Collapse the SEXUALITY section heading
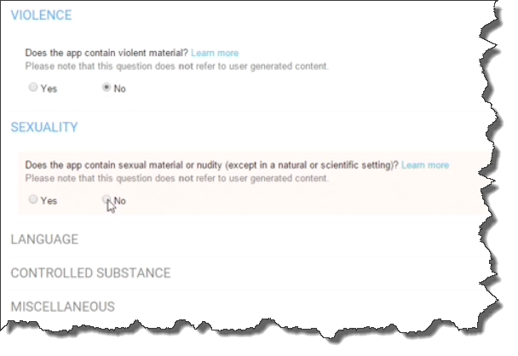 click(44, 127)
